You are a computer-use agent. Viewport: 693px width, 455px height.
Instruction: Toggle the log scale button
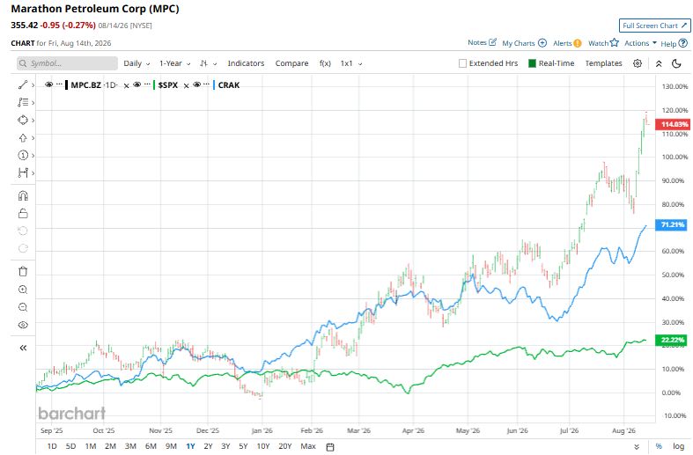(x=678, y=446)
